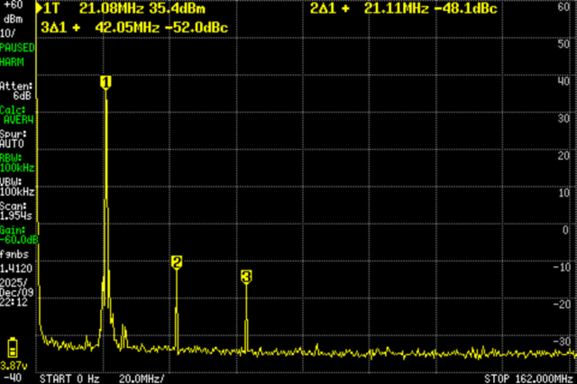577x384 pixels.
Task: Click the 3.87v battery voltage reading
Action: pyautogui.click(x=13, y=365)
